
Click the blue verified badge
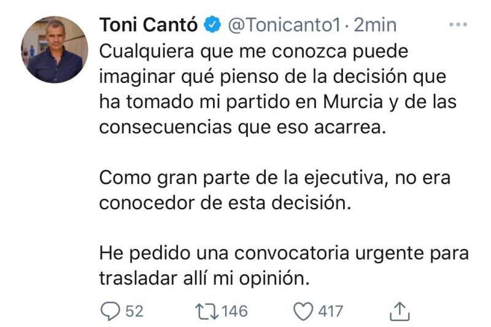(212, 25)
